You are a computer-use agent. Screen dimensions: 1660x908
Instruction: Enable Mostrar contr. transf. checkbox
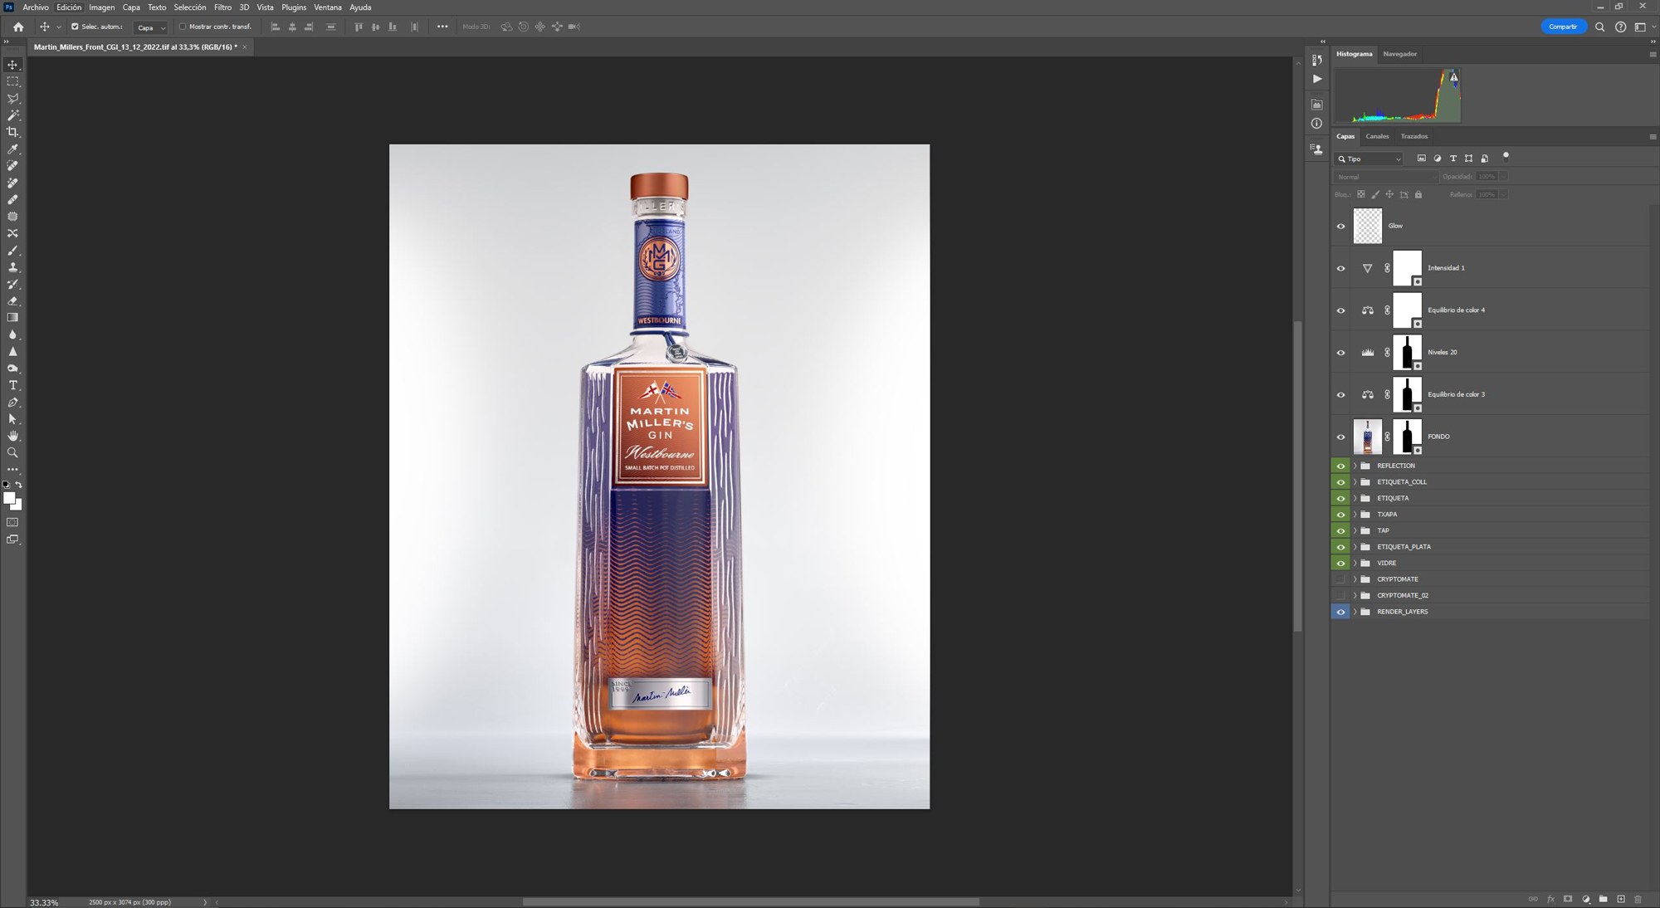(x=183, y=27)
